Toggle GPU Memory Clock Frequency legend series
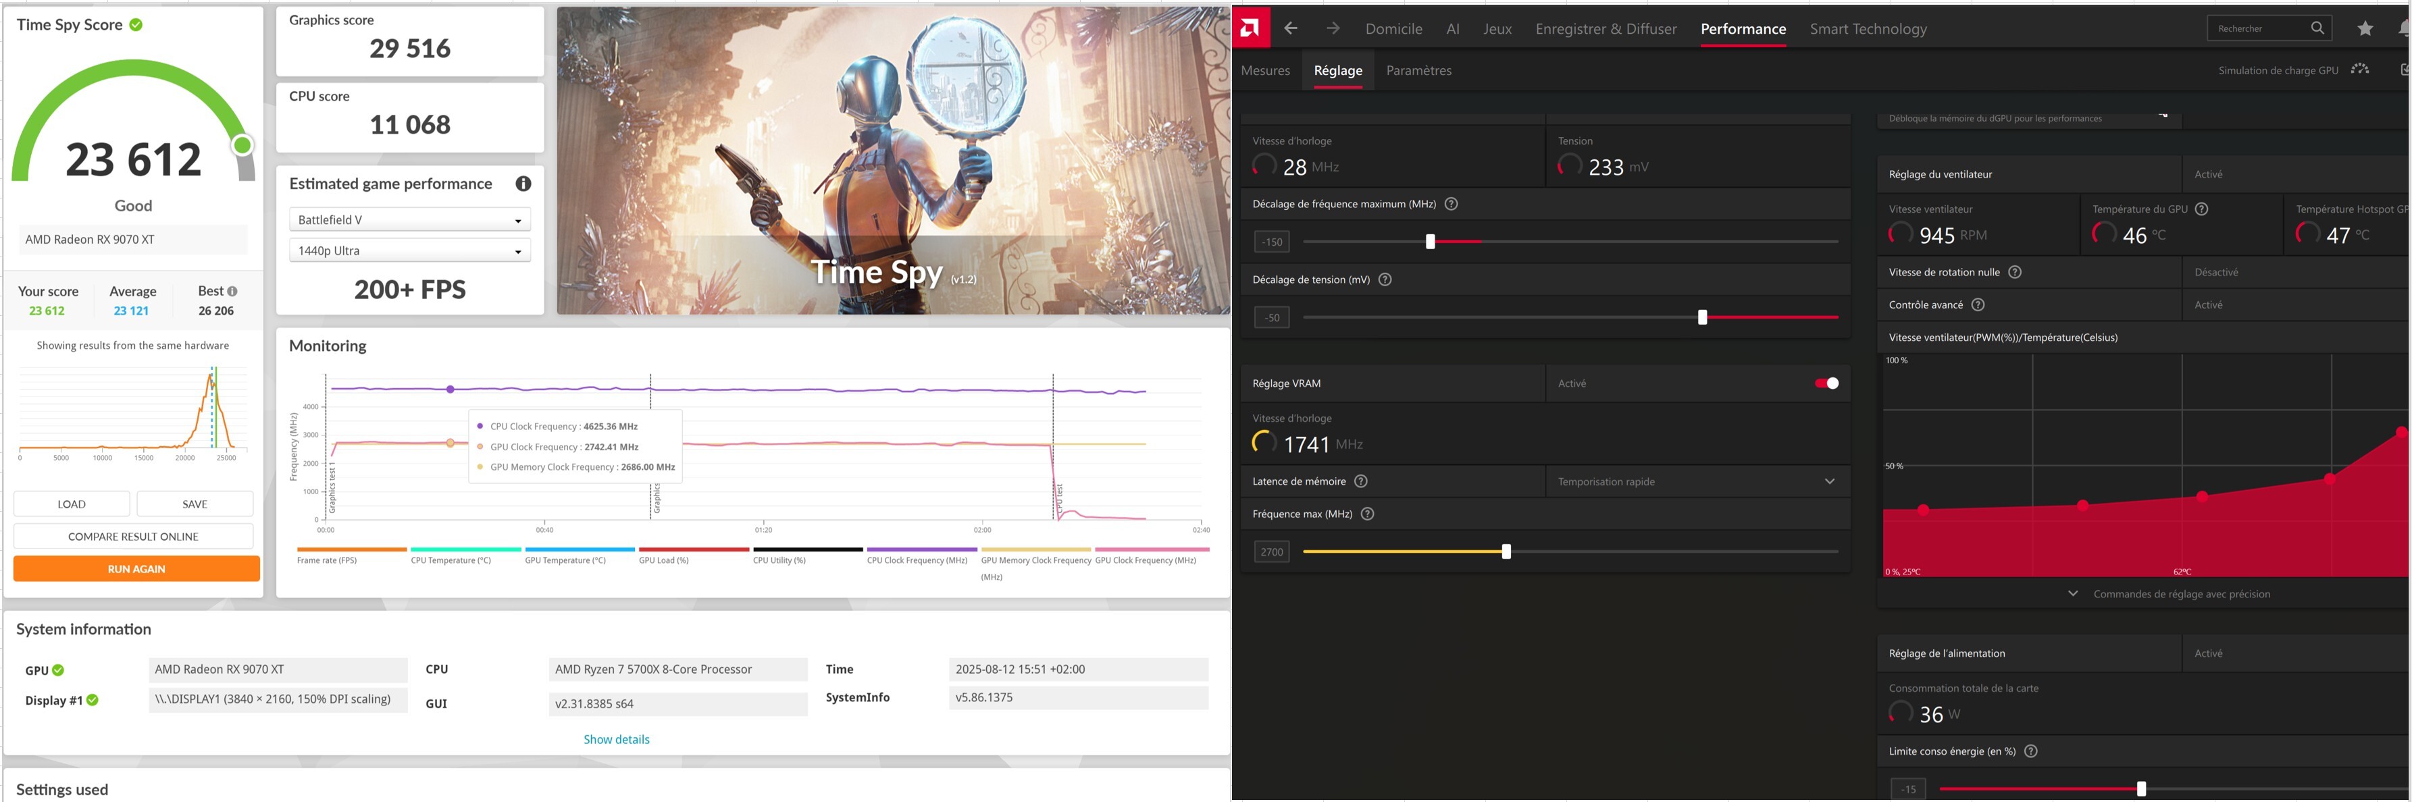This screenshot has height=802, width=2414. point(1035,562)
